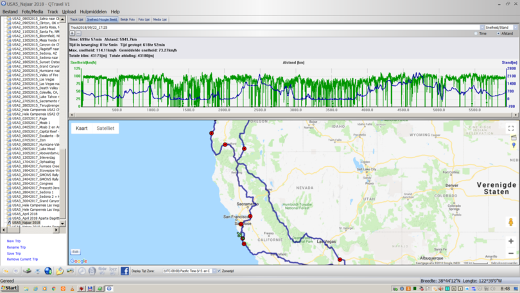520x293 pixels.
Task: Click the graph scroll-left arrow
Action: pyautogui.click(x=72, y=115)
